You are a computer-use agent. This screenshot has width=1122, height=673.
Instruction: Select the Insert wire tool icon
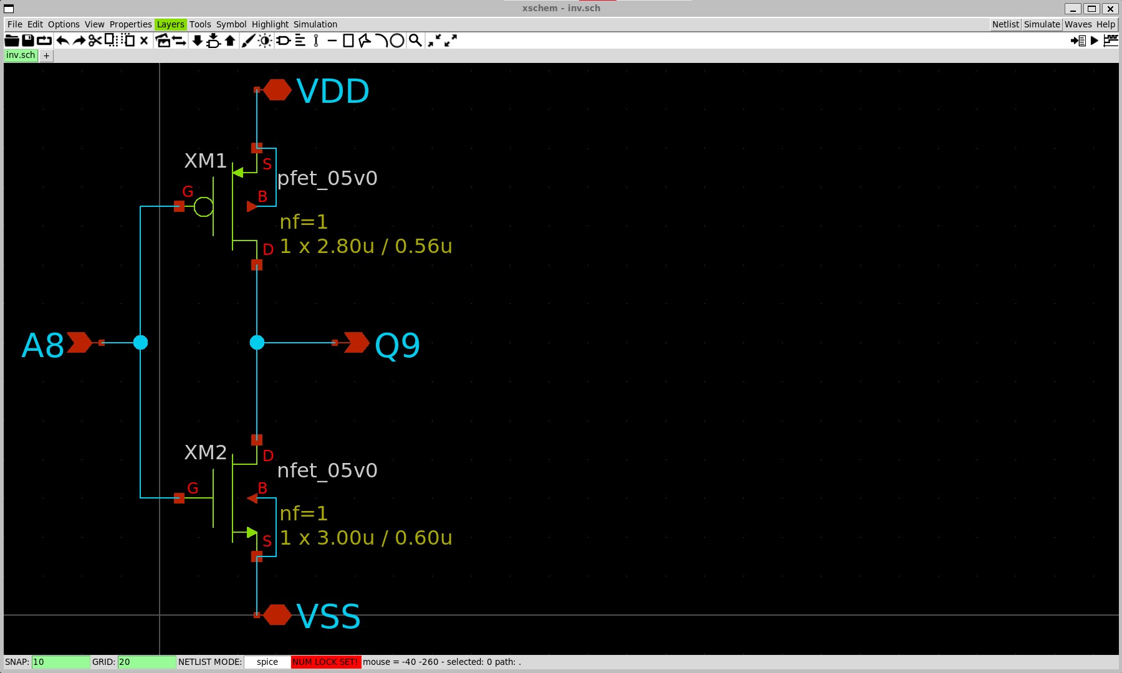(316, 41)
